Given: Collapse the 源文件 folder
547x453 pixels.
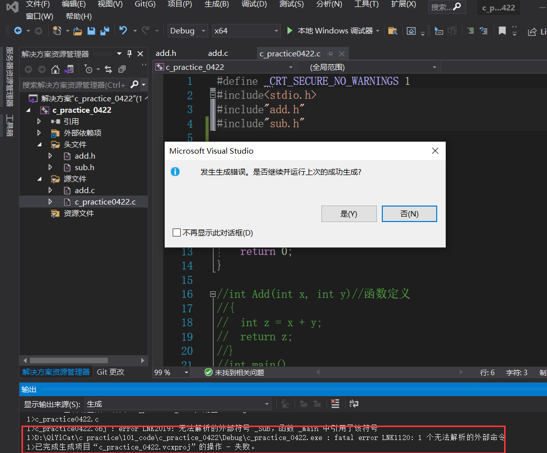Looking at the screenshot, I should coord(40,179).
